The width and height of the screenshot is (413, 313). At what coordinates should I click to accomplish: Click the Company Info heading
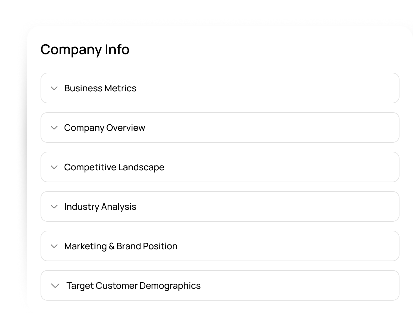coord(85,50)
